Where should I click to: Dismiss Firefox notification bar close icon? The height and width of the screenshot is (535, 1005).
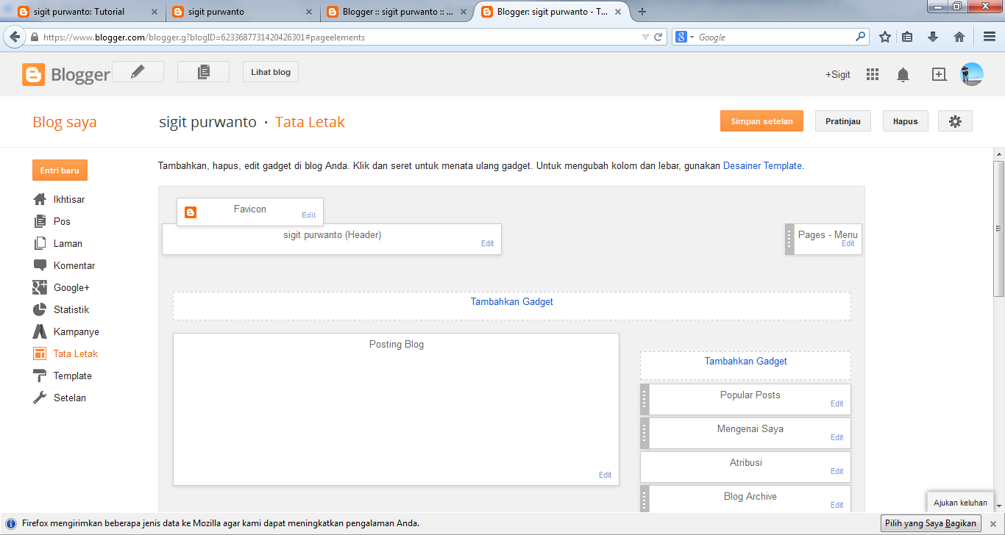pyautogui.click(x=992, y=524)
